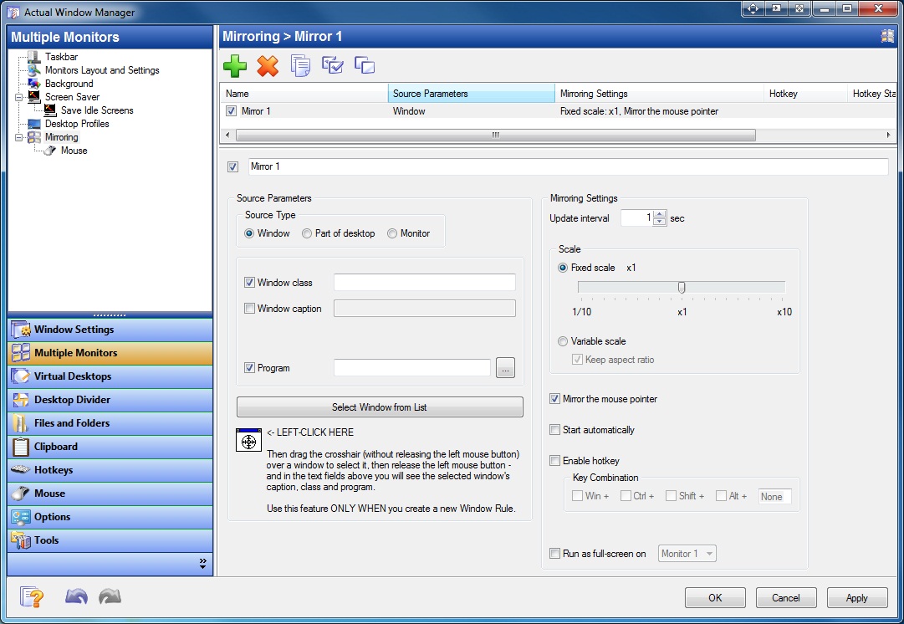Browse for a program with the ellipsis button
The image size is (904, 624).
click(x=505, y=368)
